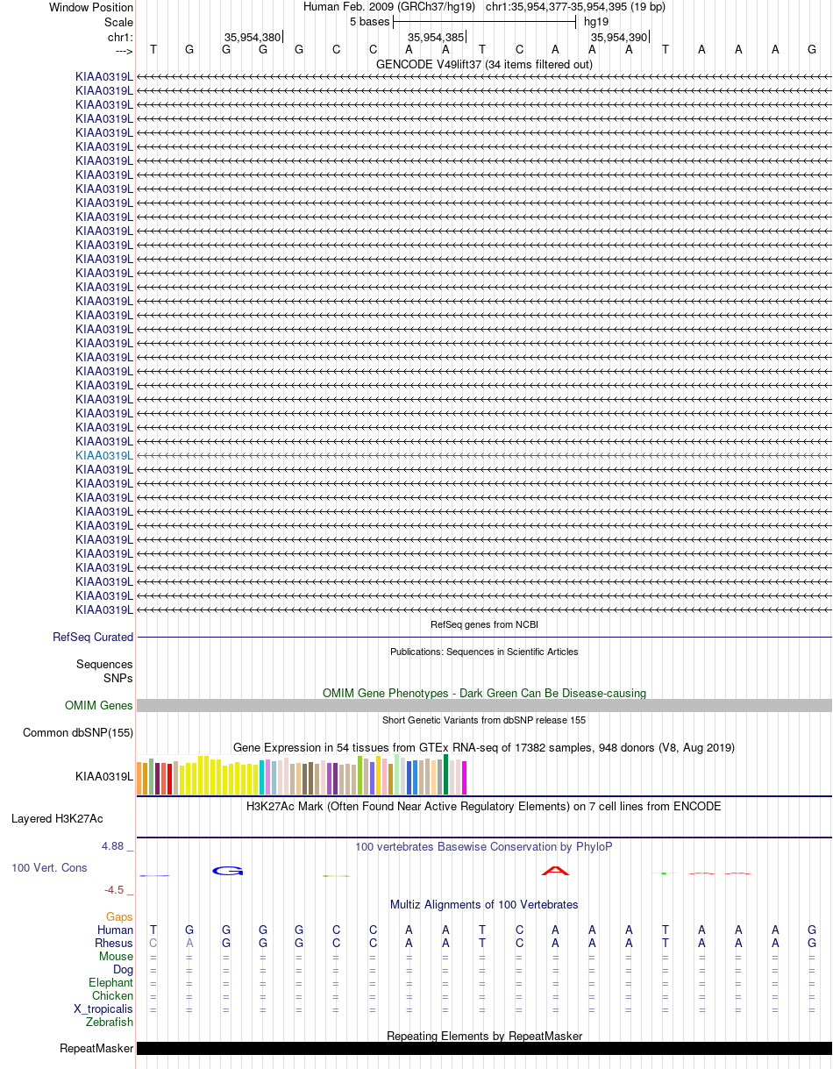
Task: Open the OMIM Genes track label
Action: pyautogui.click(x=99, y=706)
